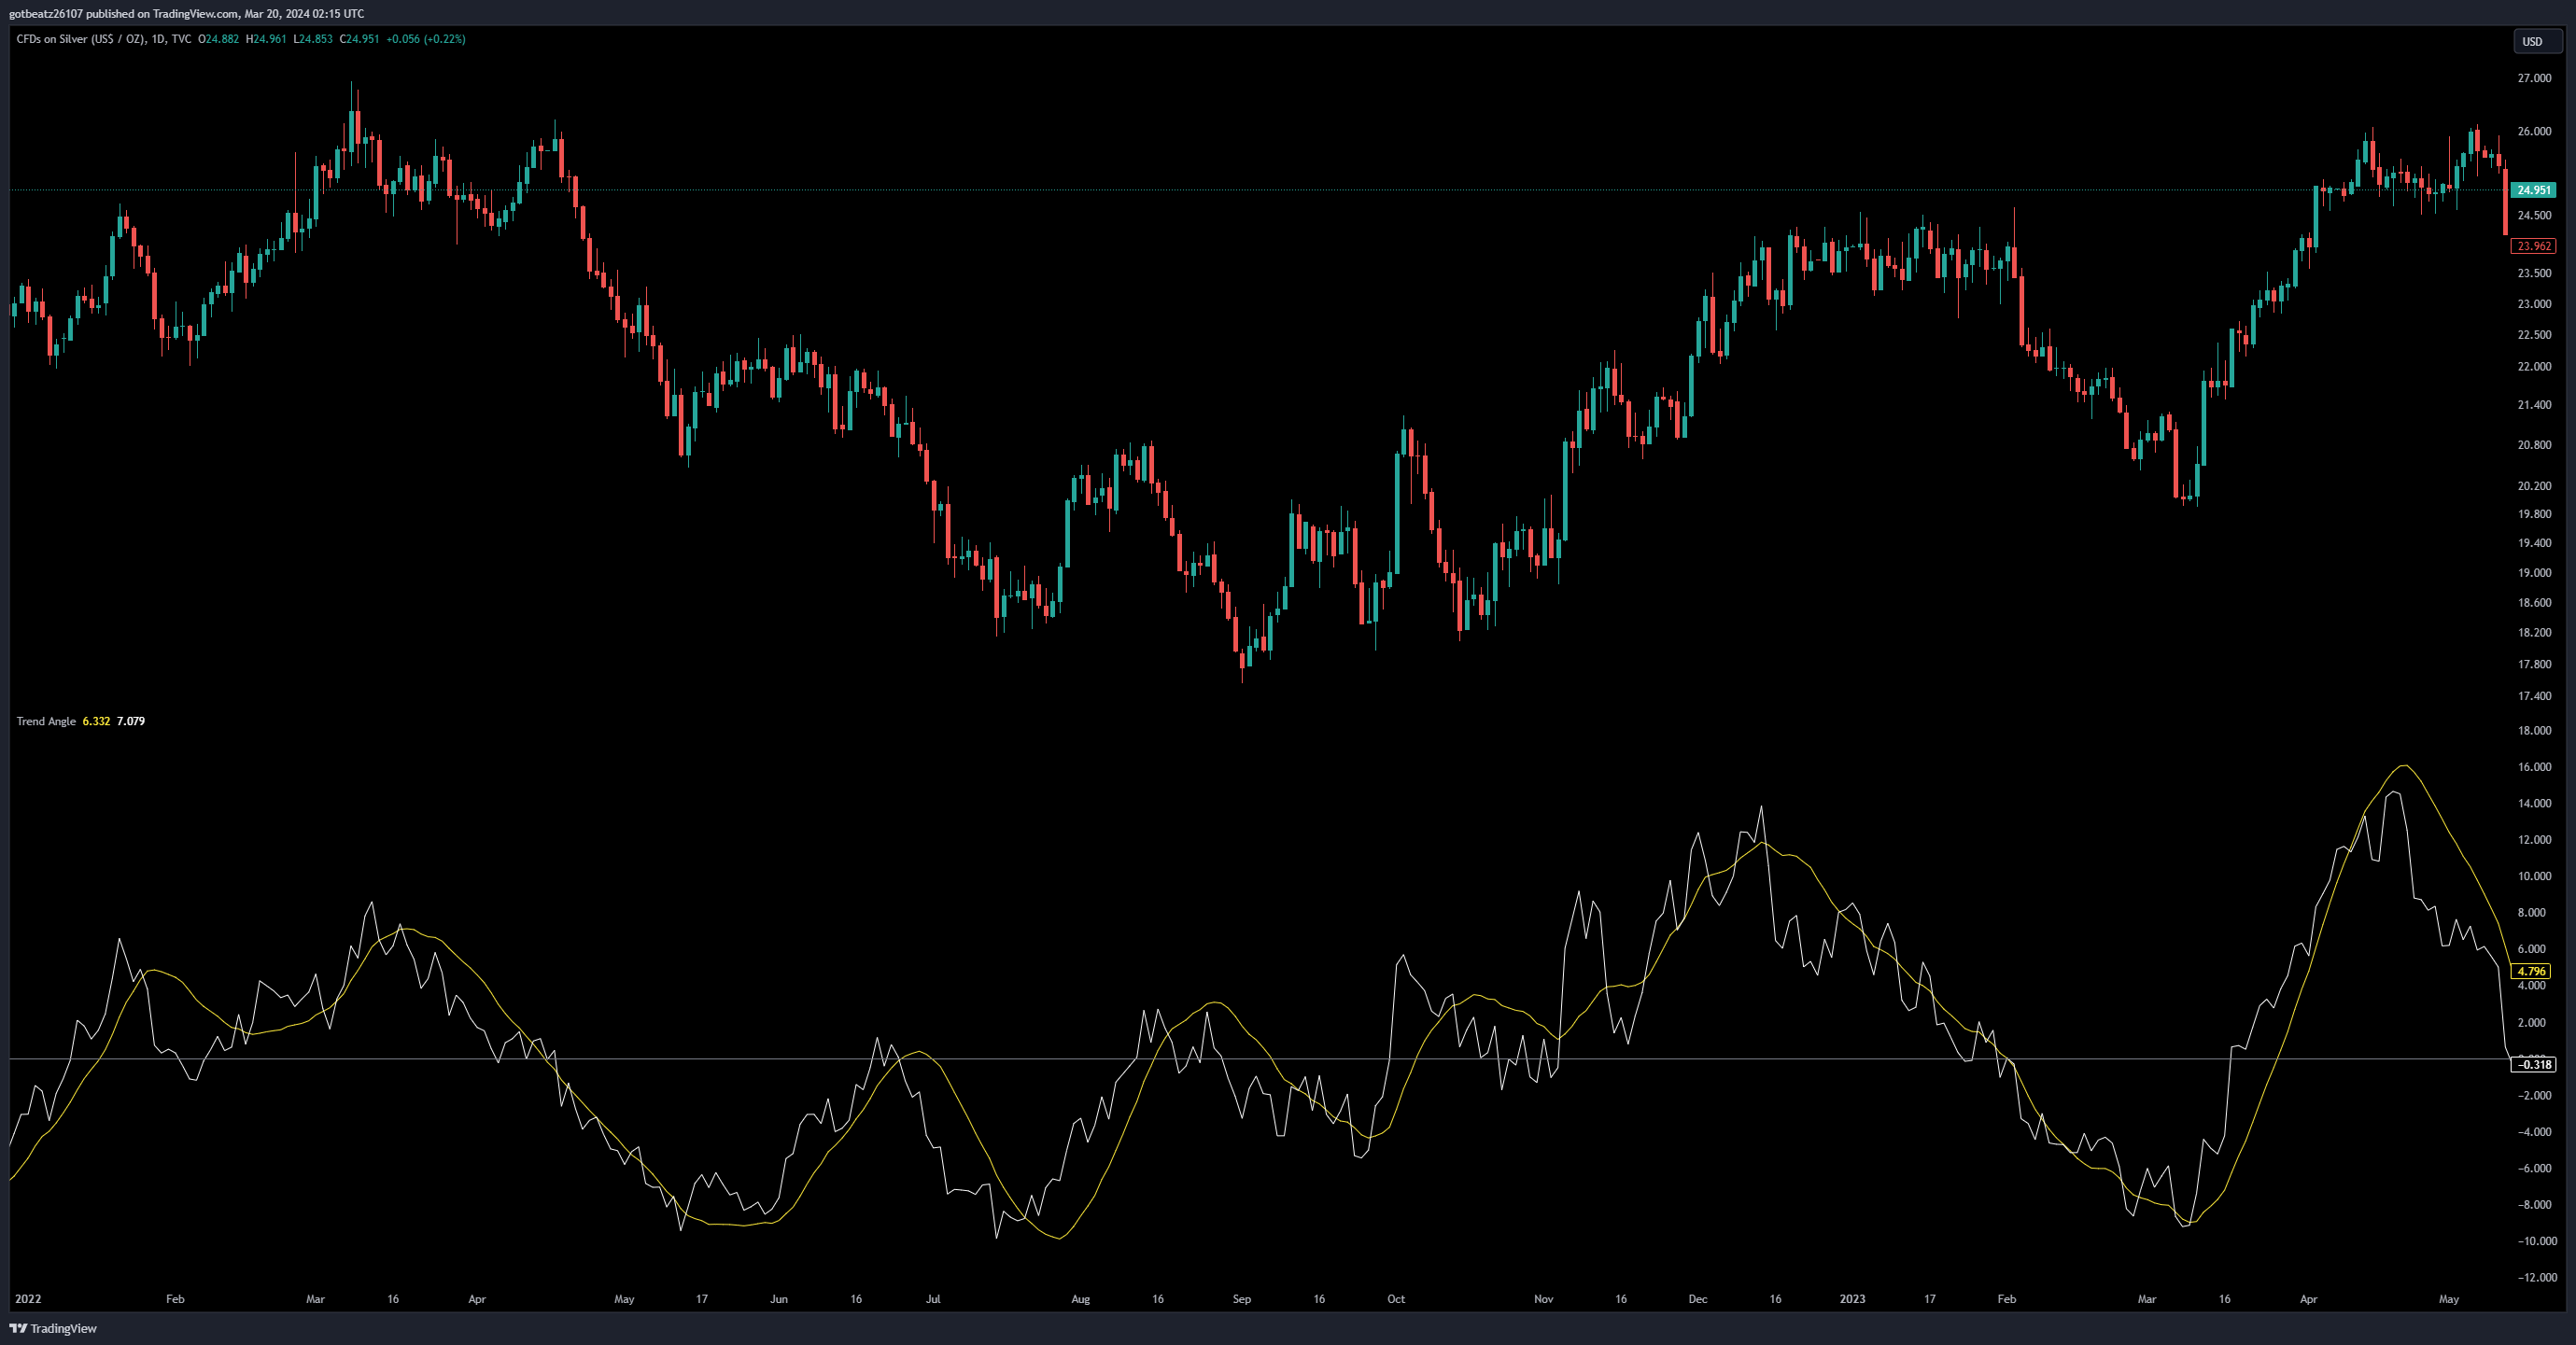Click the 17.400 price scale label
The height and width of the screenshot is (1345, 2576).
pos(2534,696)
